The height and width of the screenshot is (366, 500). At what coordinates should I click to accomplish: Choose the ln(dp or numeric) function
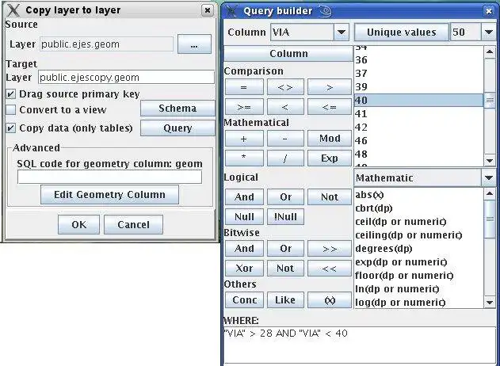418,289
